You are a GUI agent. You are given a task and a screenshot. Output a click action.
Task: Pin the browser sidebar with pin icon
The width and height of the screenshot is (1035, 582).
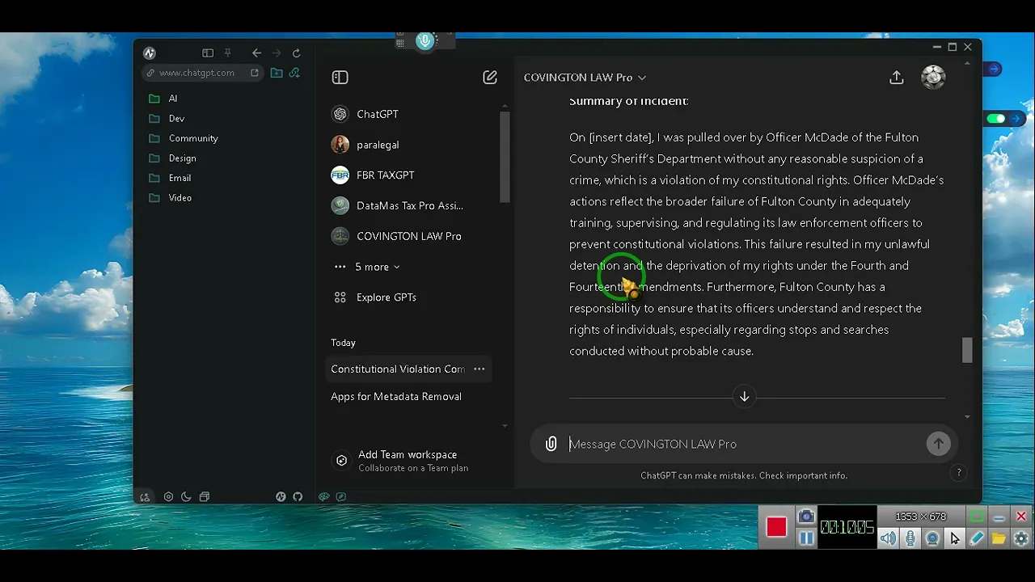[x=228, y=53]
